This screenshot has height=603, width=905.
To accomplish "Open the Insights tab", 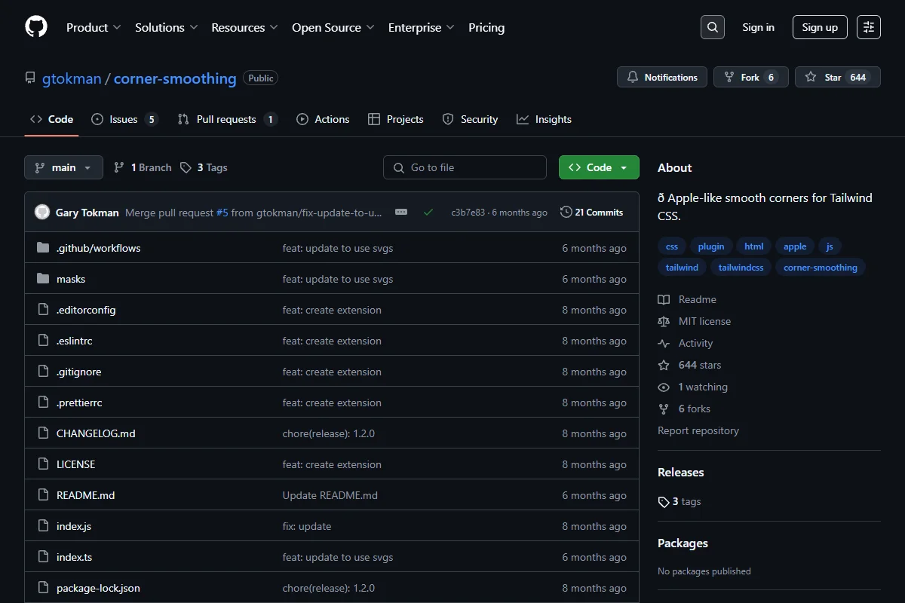I will pyautogui.click(x=544, y=119).
